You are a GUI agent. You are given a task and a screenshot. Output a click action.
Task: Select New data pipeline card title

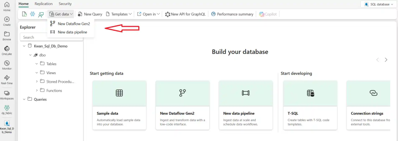[239, 113]
